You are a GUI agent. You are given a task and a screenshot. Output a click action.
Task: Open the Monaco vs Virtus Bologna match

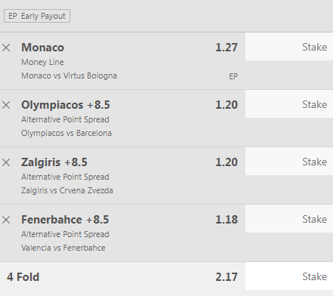tap(69, 76)
